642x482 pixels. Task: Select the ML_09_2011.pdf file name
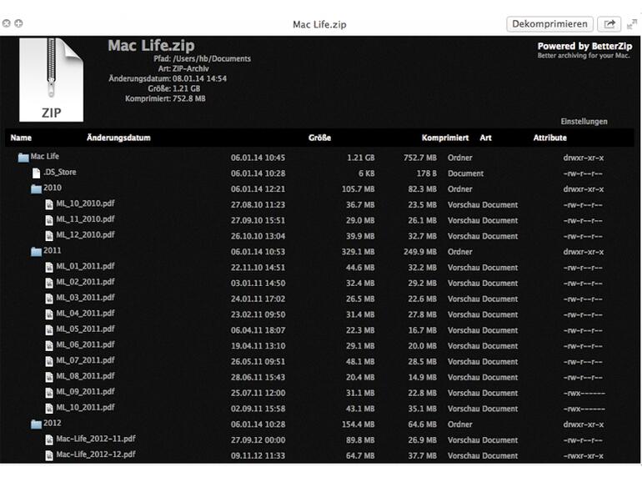tap(85, 391)
